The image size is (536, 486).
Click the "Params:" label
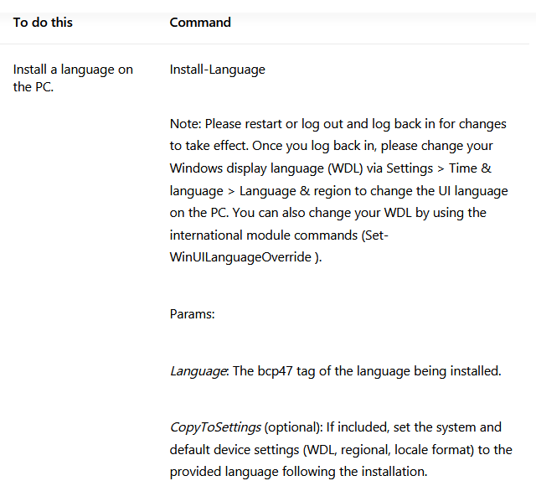click(192, 314)
